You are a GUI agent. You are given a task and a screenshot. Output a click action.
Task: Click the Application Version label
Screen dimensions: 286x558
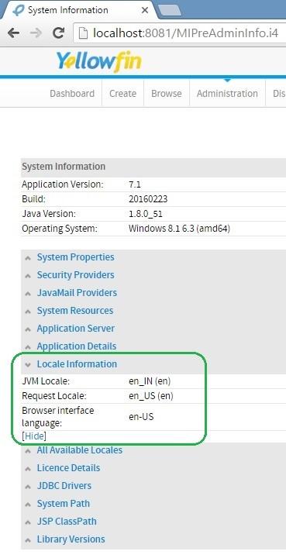(x=63, y=184)
